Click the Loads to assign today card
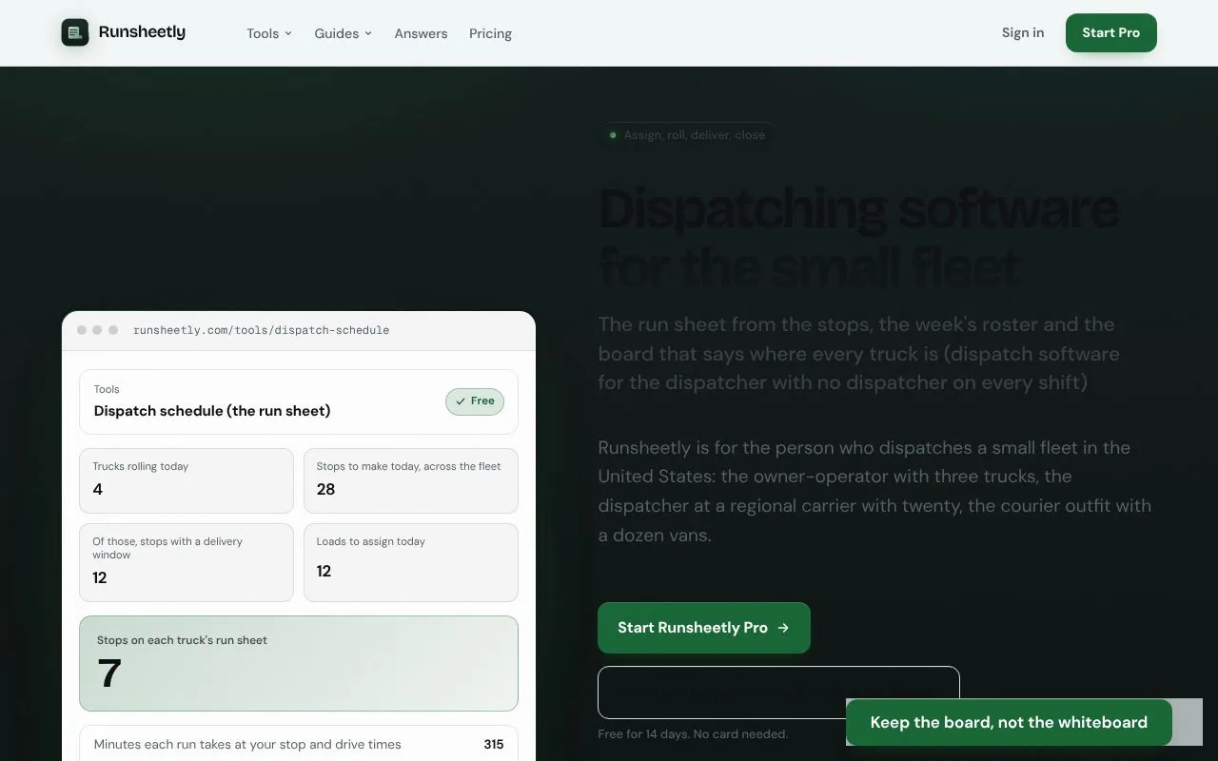The image size is (1218, 761). point(411,562)
